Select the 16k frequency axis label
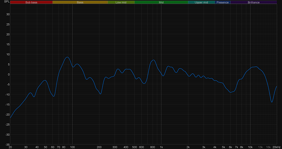282x149 pixels. (268, 147)
